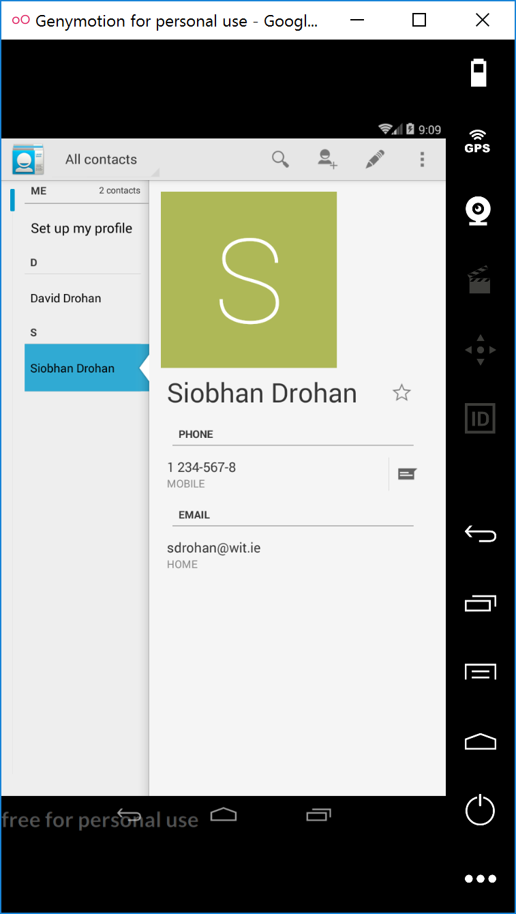Image resolution: width=516 pixels, height=914 pixels.
Task: Tap the pencil edit contact icon
Action: coord(375,160)
